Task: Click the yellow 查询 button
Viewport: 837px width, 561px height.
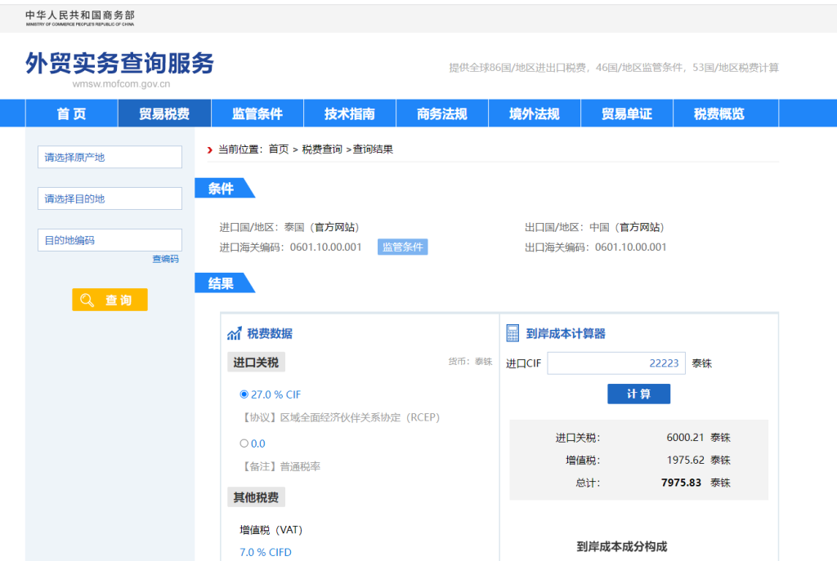Action: point(110,300)
